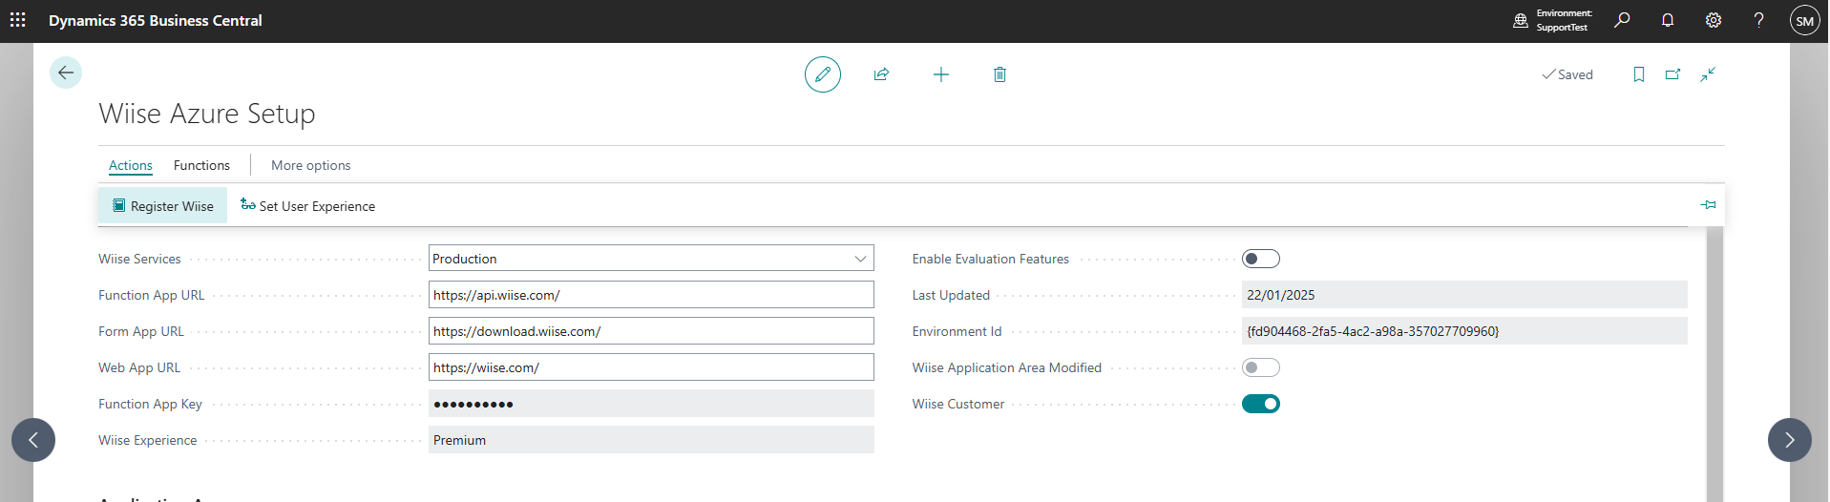Create new record with plus icon

[941, 74]
